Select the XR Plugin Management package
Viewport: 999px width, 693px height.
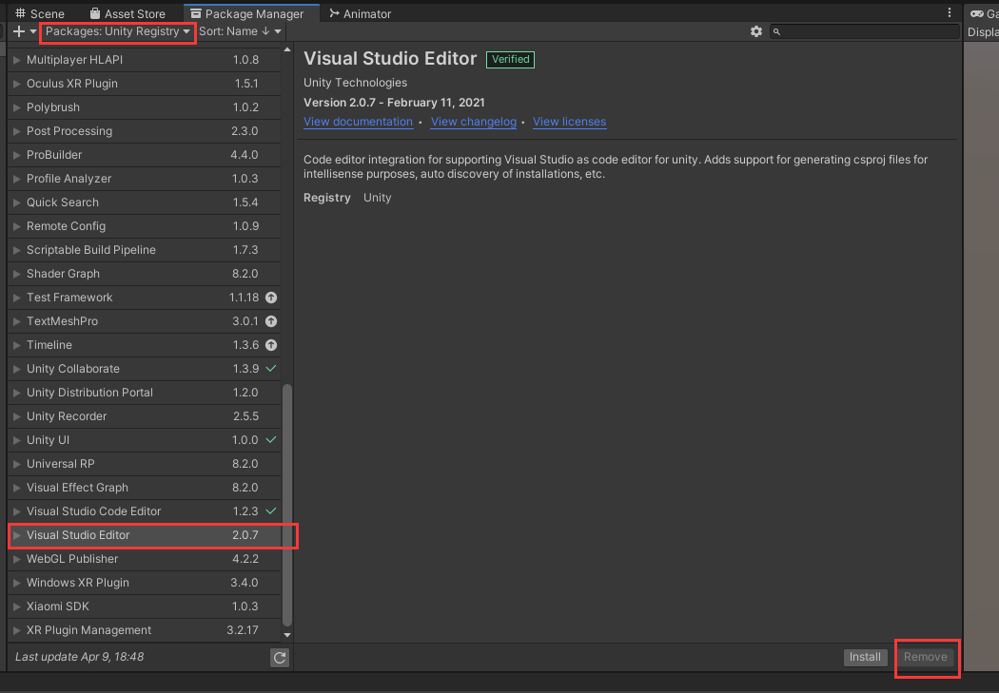coord(144,630)
